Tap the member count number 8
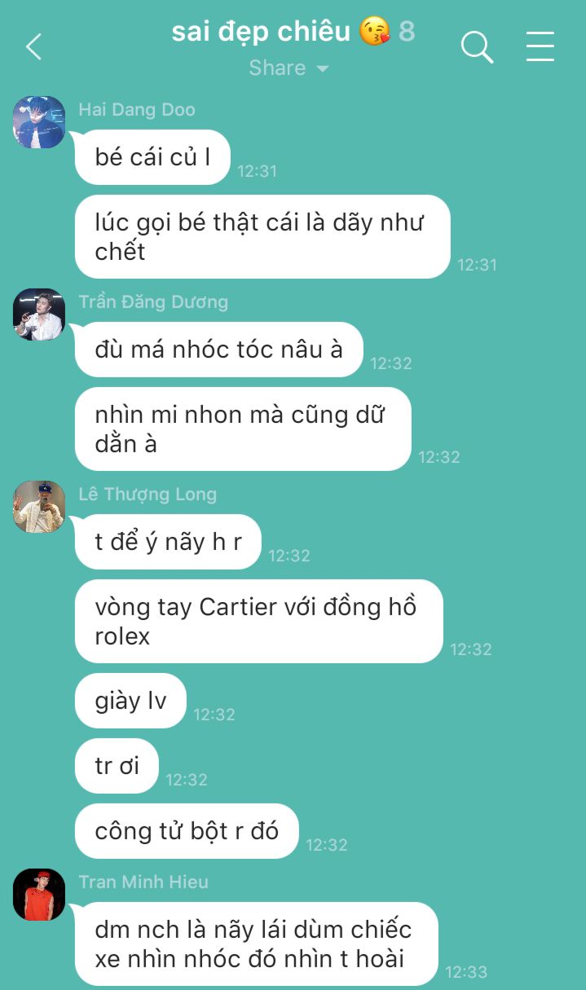Screen dimensions: 586x990 [407, 31]
